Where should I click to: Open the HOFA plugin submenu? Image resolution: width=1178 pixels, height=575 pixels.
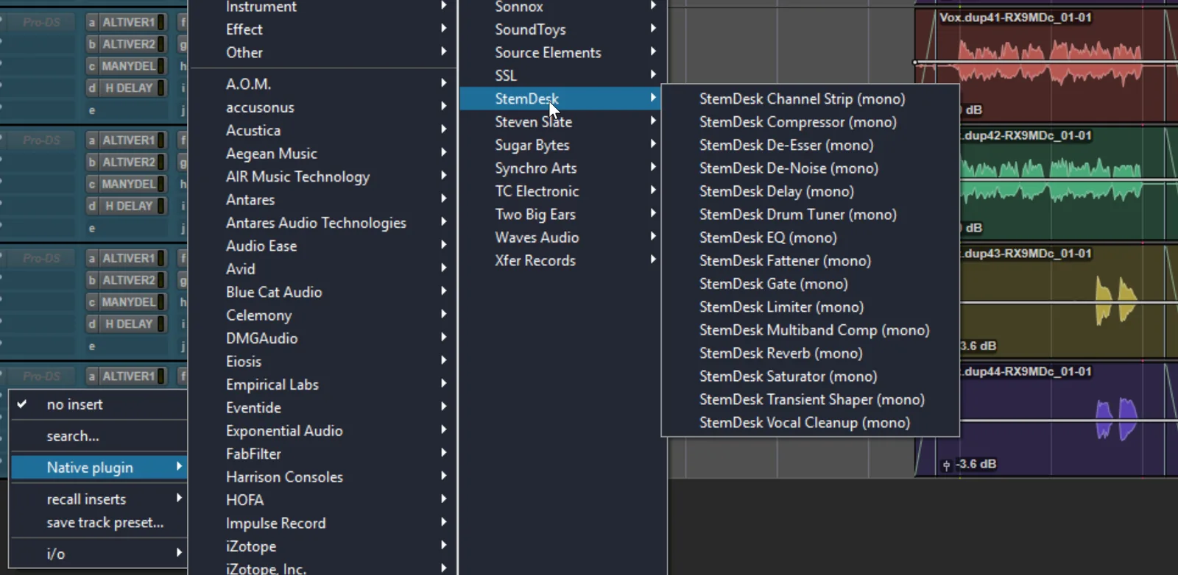click(322, 500)
